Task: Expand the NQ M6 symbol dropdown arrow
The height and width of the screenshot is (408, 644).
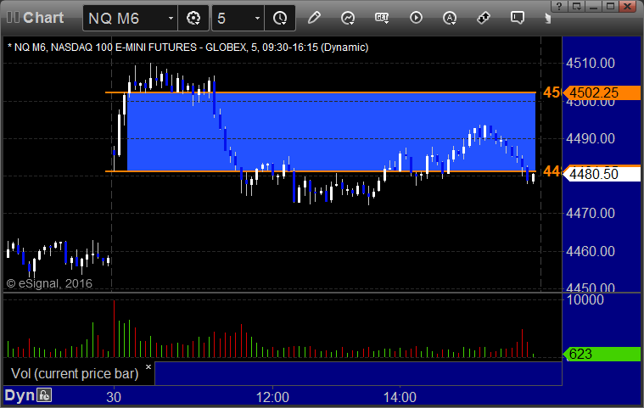Action: 171,18
